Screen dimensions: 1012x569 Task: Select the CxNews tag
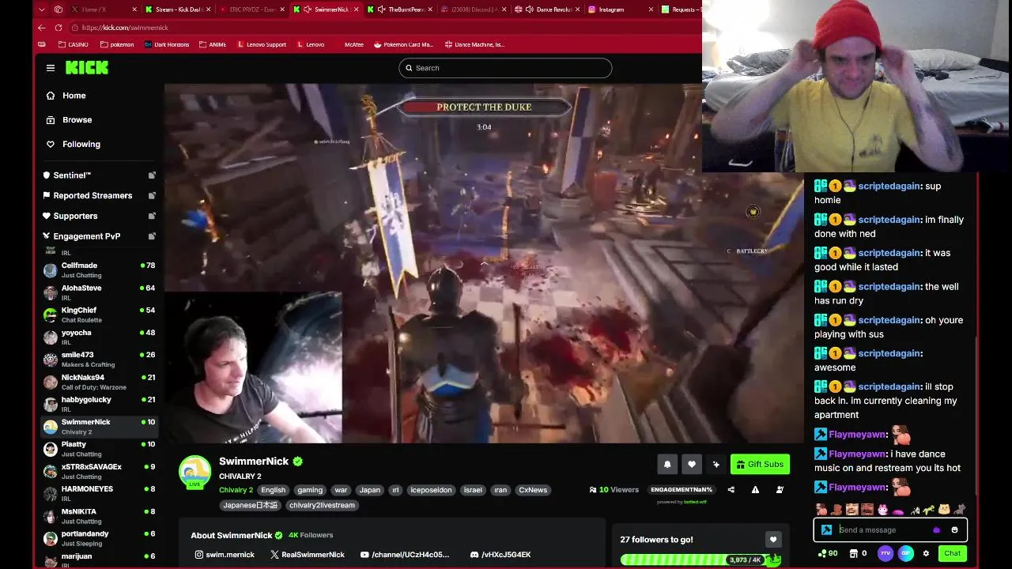(533, 490)
